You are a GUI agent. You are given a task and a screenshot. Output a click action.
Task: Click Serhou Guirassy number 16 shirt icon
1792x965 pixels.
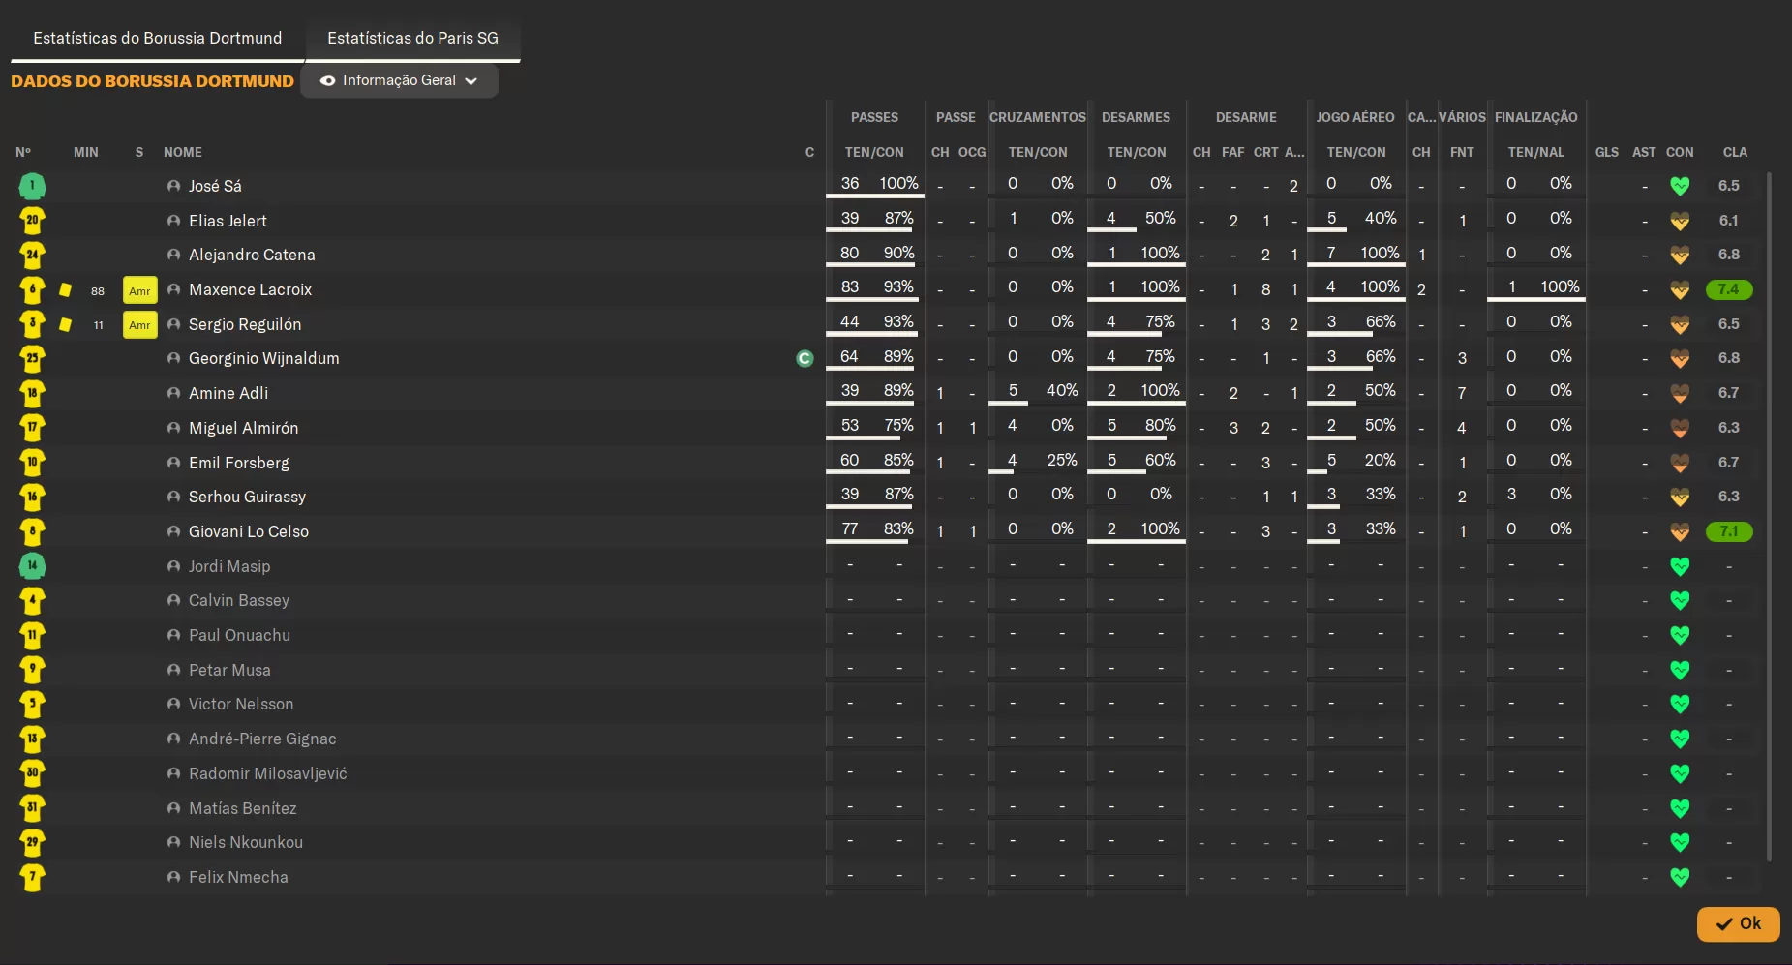(x=32, y=497)
